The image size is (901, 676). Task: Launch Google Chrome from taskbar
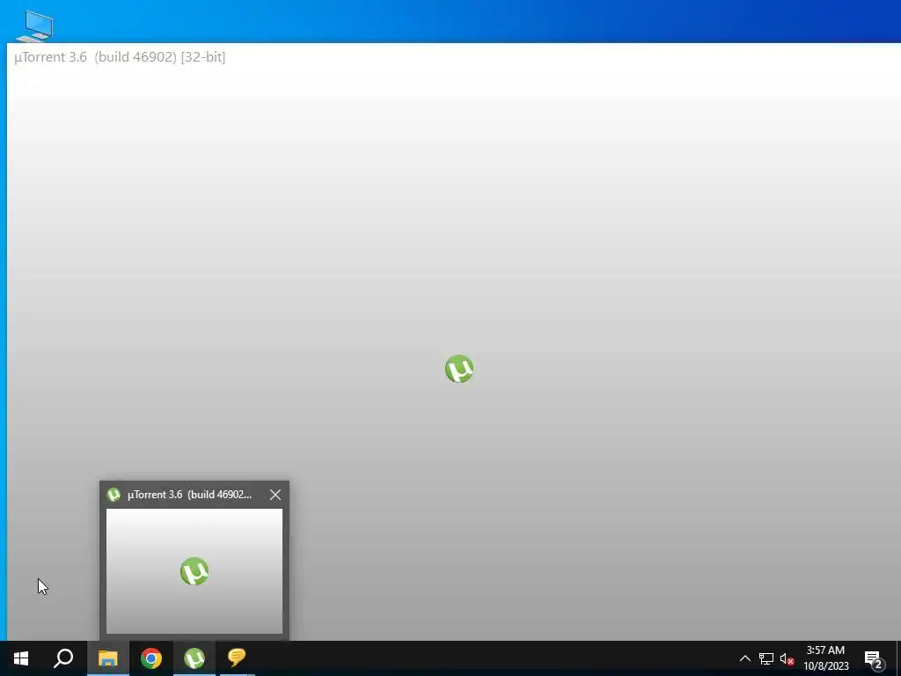point(151,658)
